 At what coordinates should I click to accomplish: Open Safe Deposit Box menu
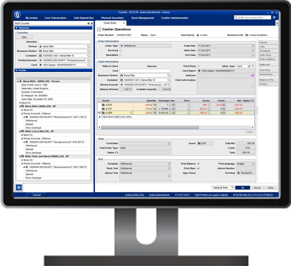point(84,18)
